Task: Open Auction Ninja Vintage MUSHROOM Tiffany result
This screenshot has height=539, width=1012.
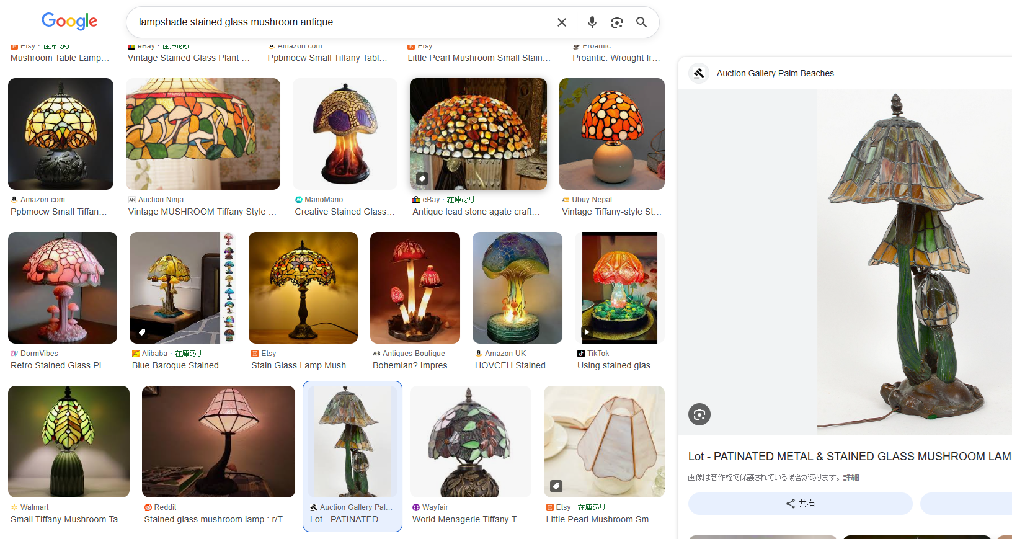Action: pyautogui.click(x=203, y=134)
